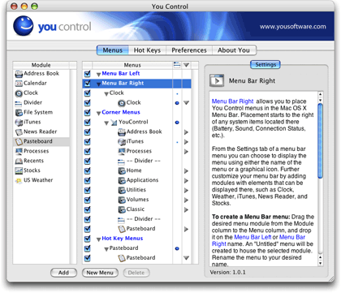The height and width of the screenshot is (293, 341).
Task: Switch to the Hot Keys tab
Action: (x=147, y=50)
